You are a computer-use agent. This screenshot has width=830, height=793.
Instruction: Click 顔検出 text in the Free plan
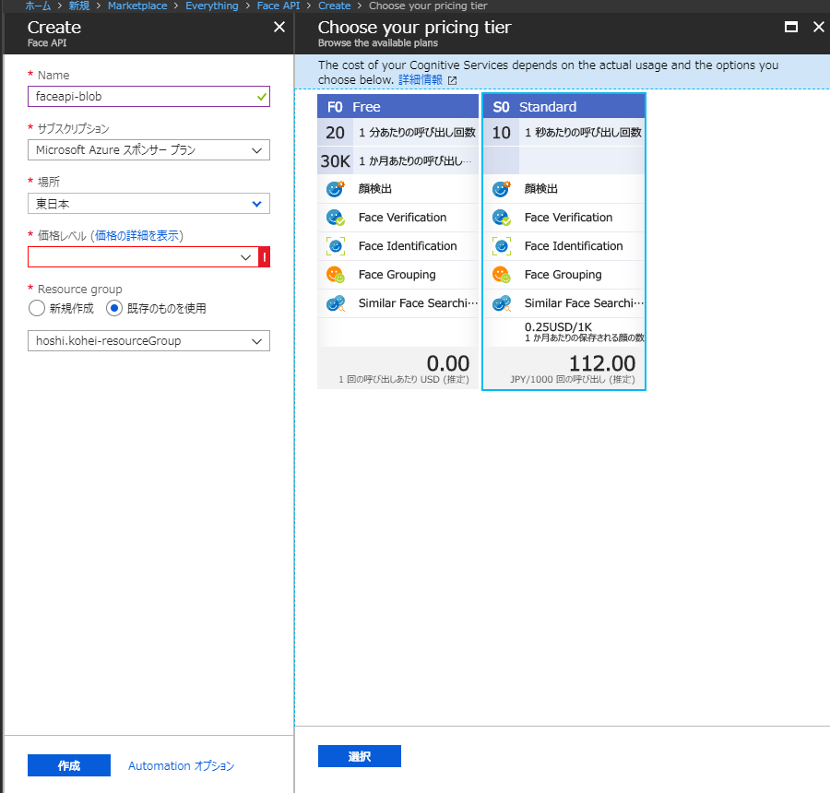pos(374,189)
